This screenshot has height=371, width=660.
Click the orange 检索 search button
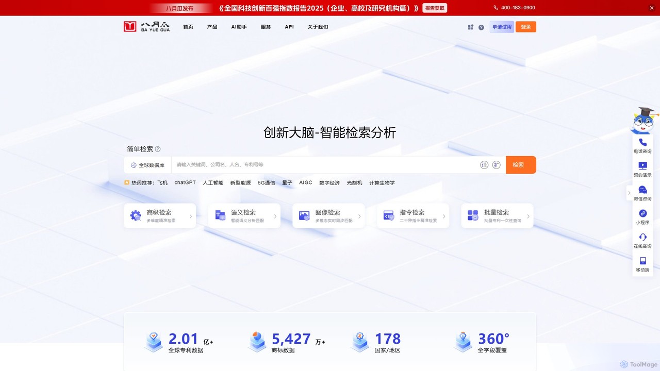pos(521,165)
